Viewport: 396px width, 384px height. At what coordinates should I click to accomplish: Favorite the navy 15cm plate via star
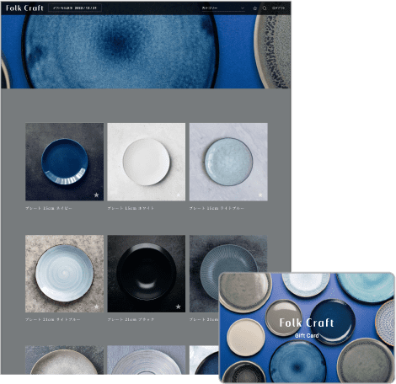(x=96, y=195)
